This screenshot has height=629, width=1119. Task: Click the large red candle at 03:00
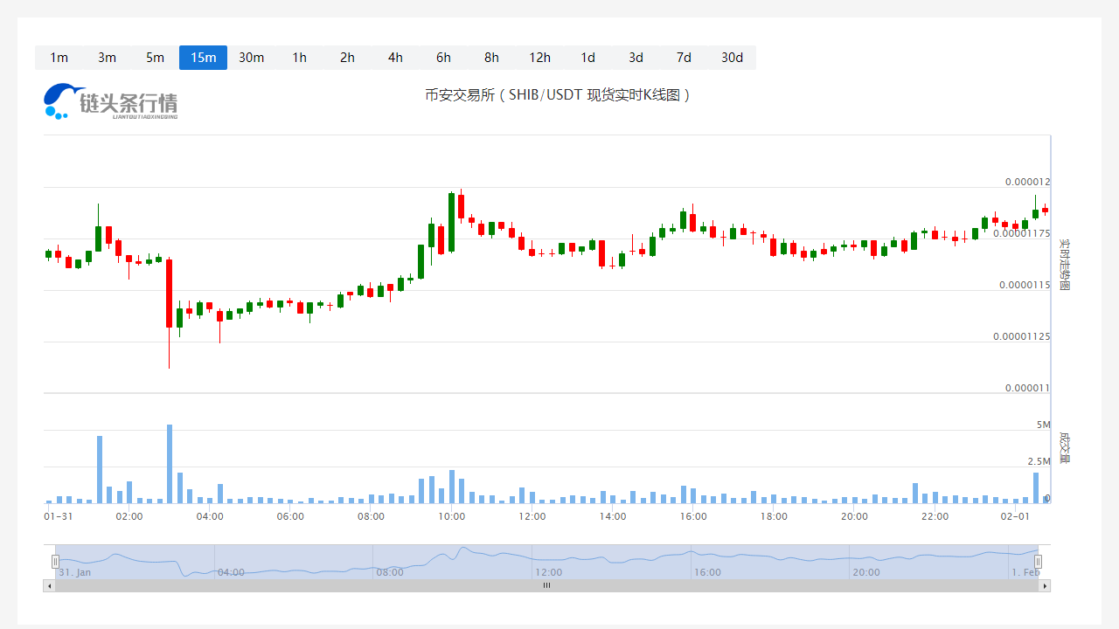tap(170, 294)
